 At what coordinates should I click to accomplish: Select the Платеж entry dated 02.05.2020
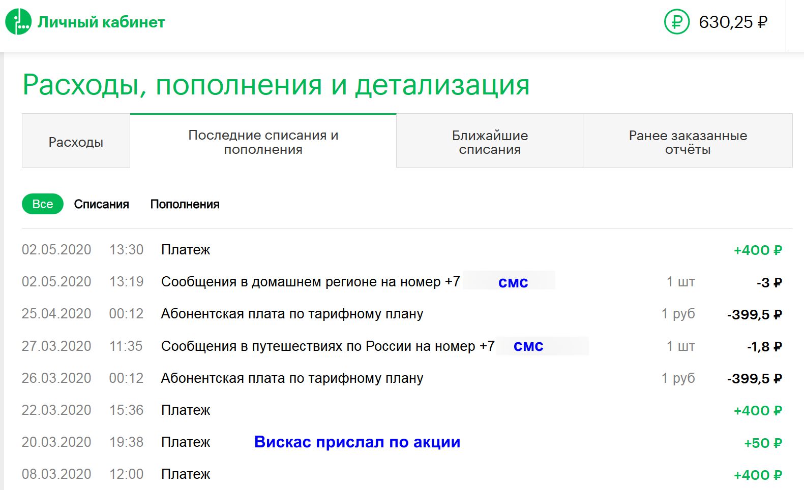click(x=186, y=250)
